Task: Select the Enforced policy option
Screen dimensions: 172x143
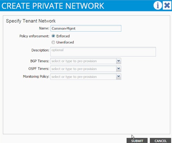Action: pyautogui.click(x=53, y=36)
